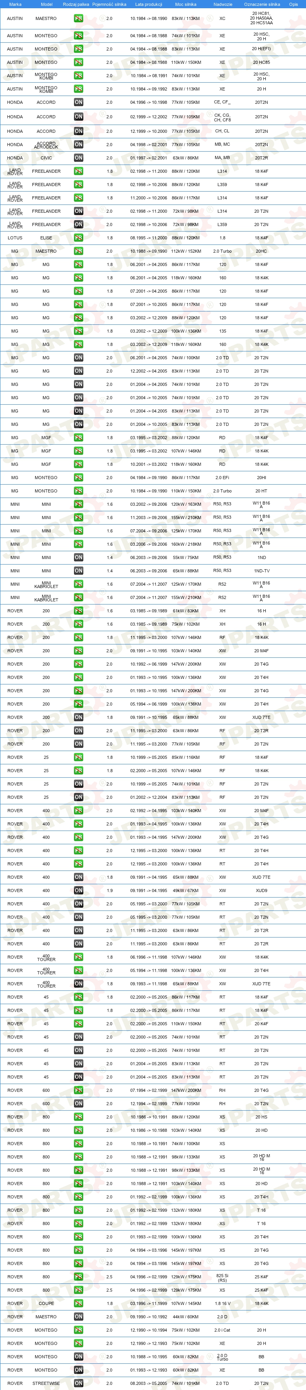Click the PB icon for Rover 600 147kW / 200KM

[x=79, y=1091]
